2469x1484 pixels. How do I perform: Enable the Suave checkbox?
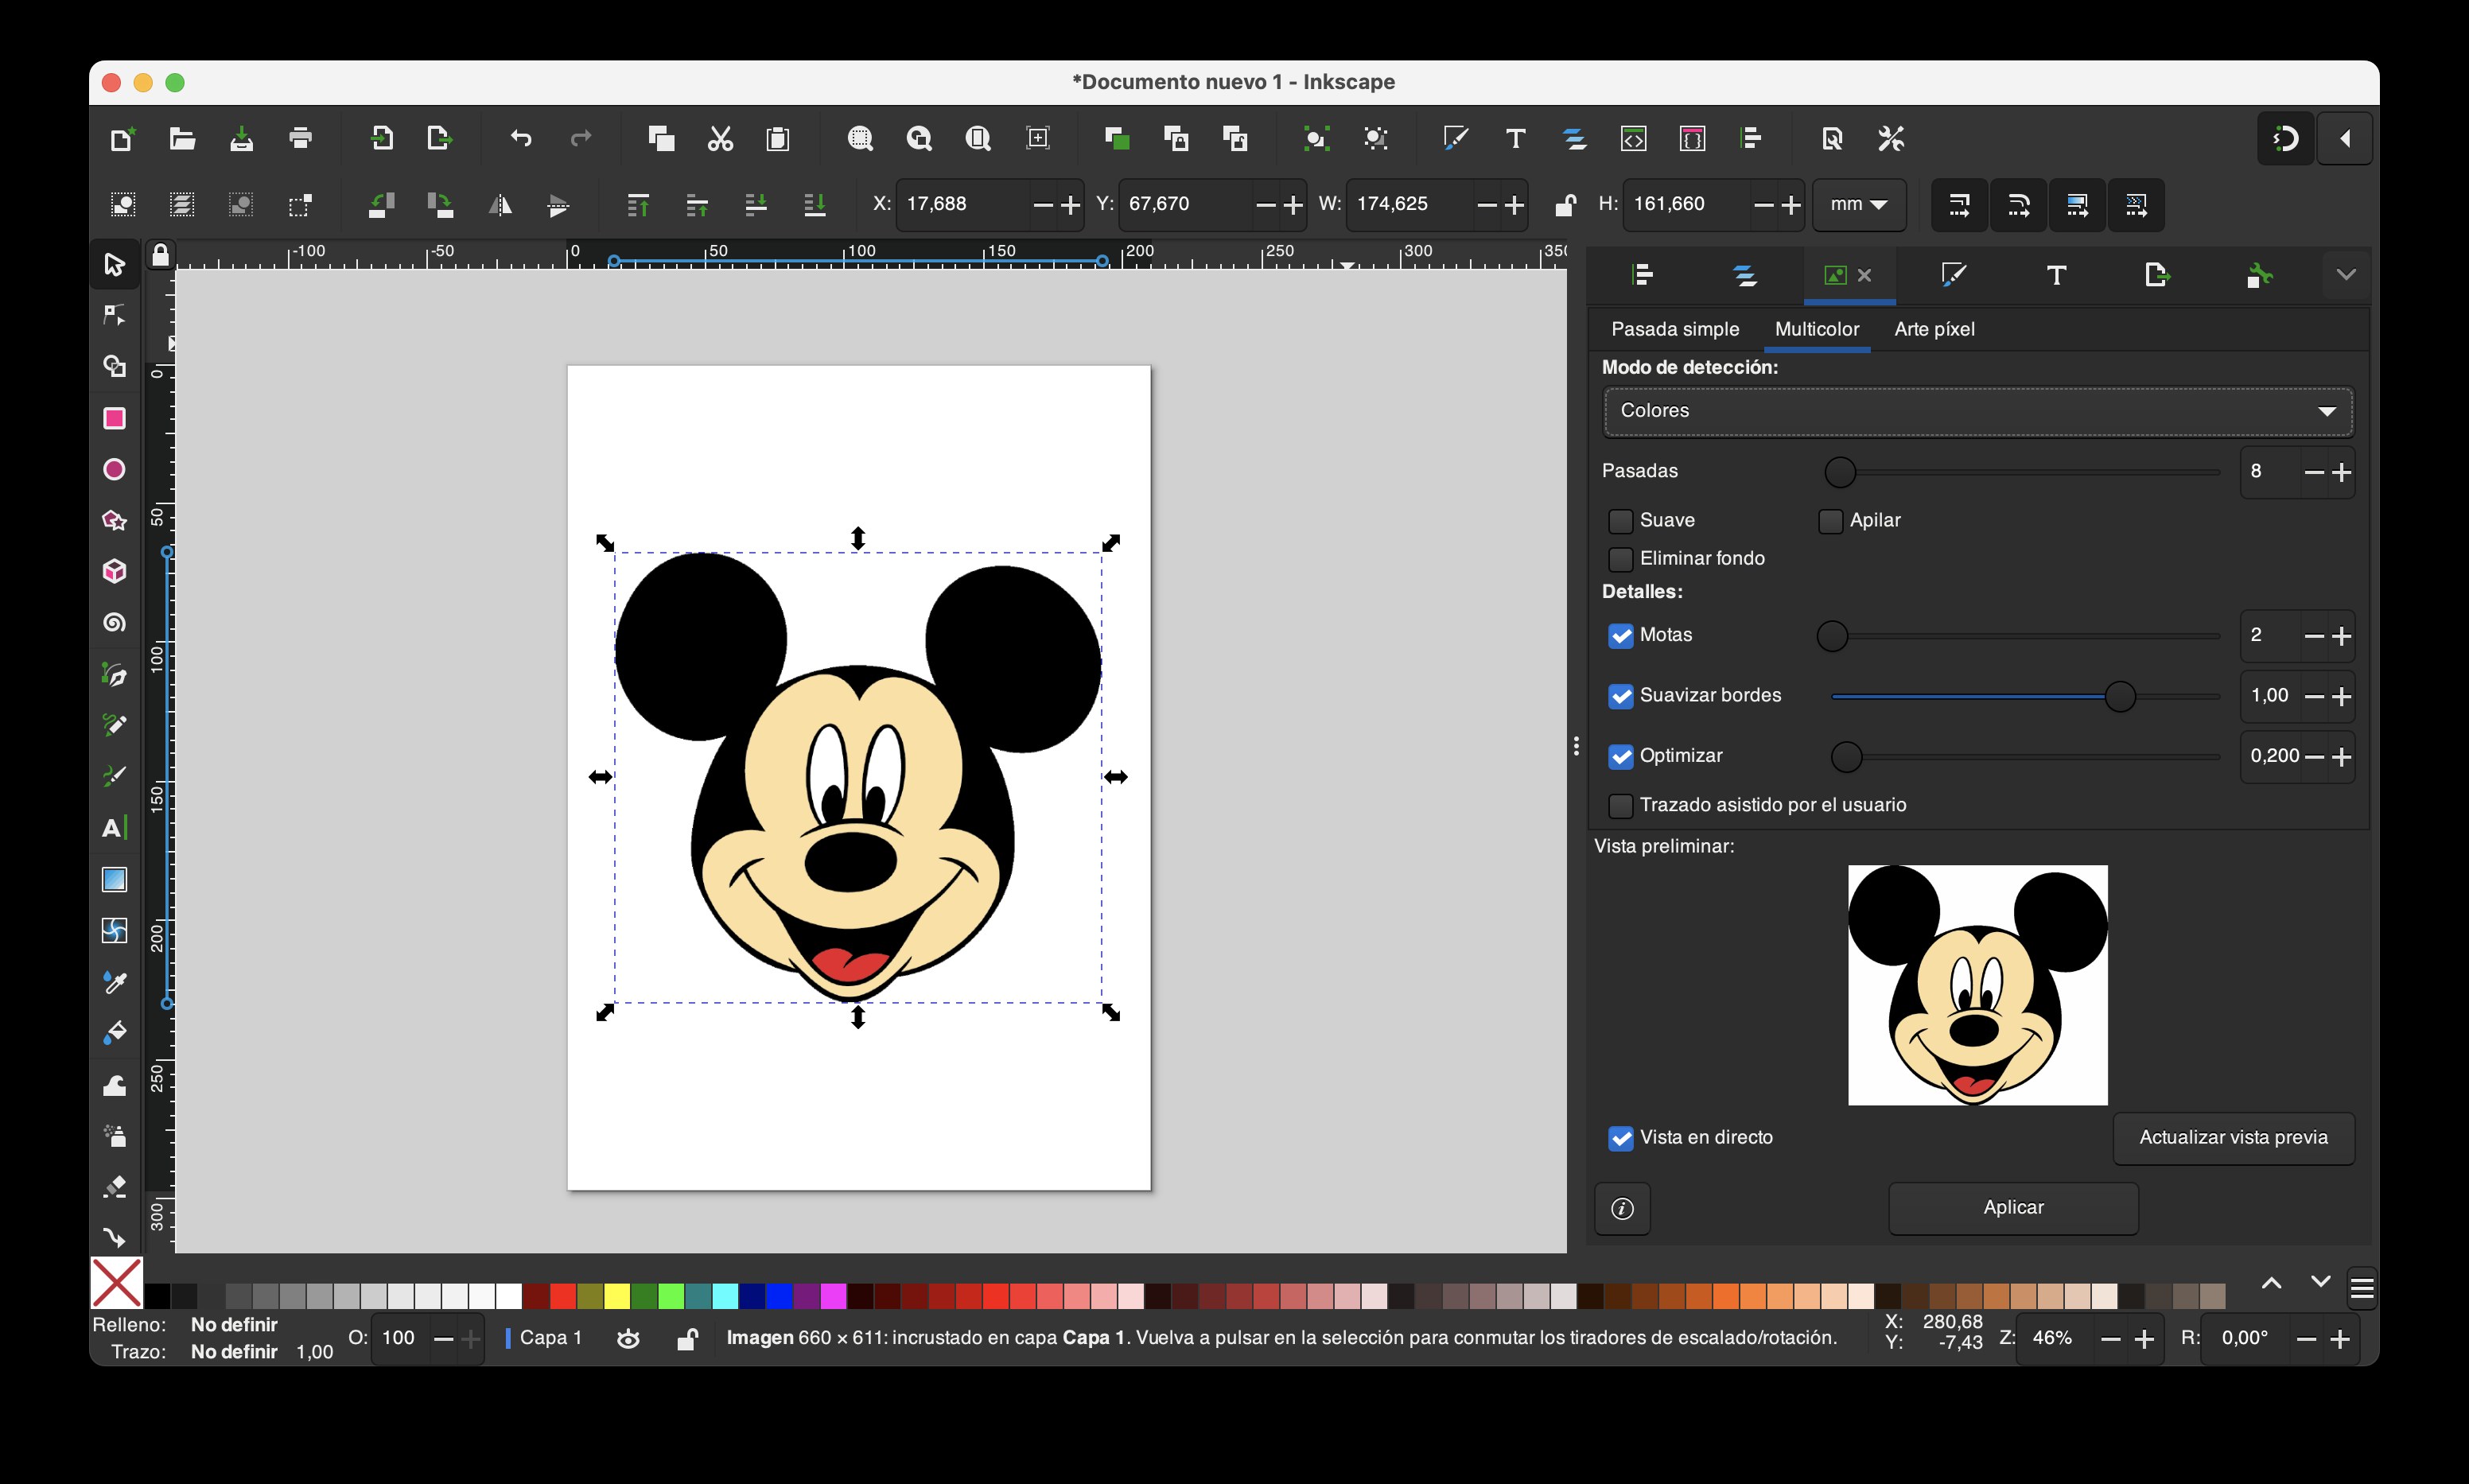[x=1620, y=521]
